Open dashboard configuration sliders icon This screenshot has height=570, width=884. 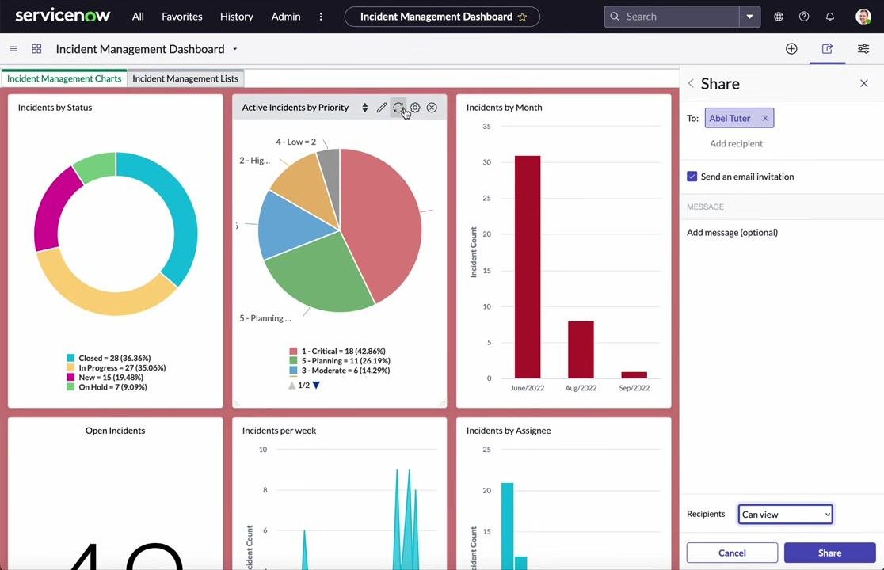863,49
